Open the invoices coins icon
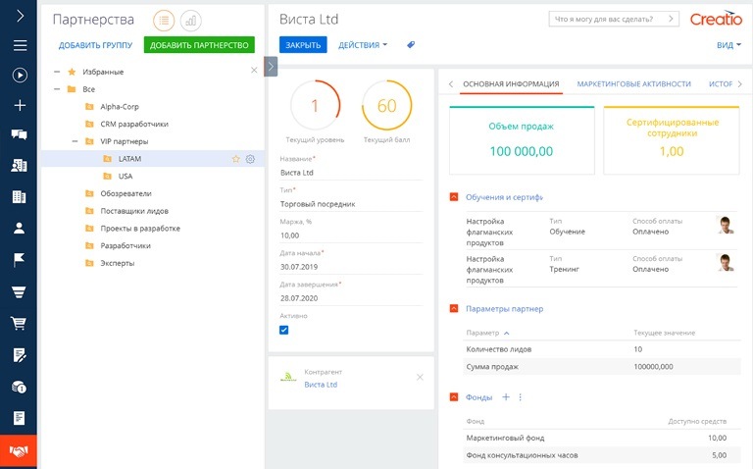753x469 pixels. coord(20,387)
